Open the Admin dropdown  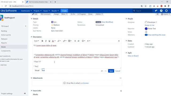pyautogui.click(x=99, y=14)
